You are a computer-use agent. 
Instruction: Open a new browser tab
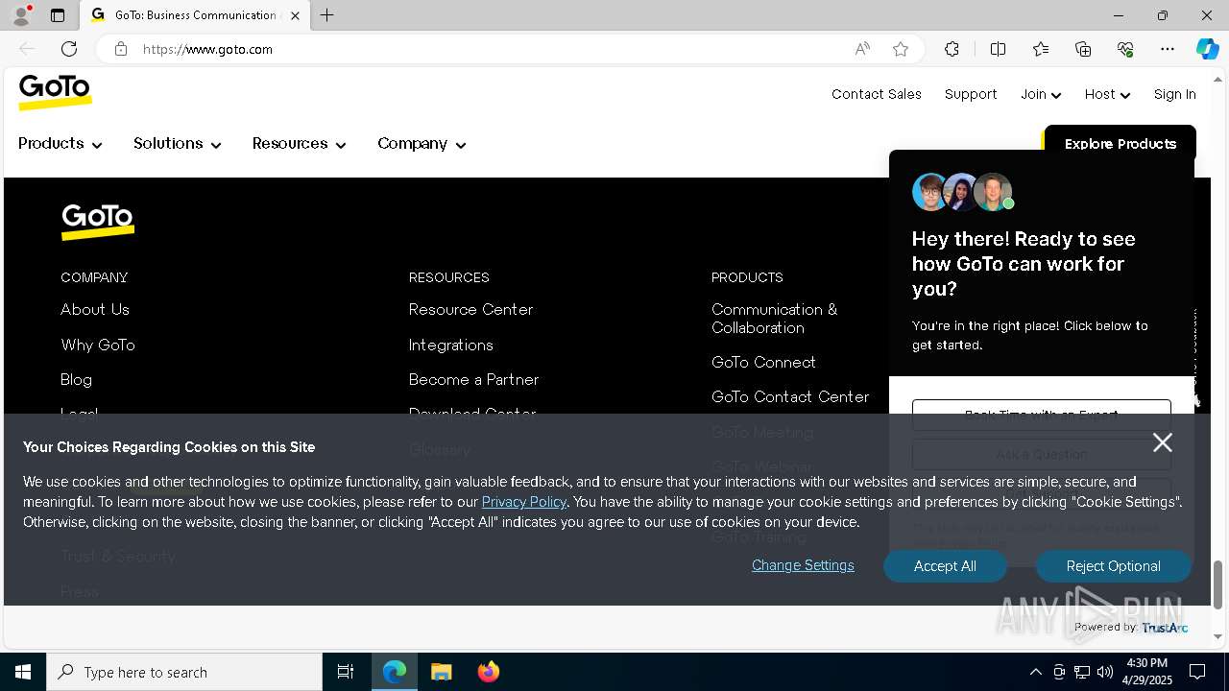pos(327,15)
